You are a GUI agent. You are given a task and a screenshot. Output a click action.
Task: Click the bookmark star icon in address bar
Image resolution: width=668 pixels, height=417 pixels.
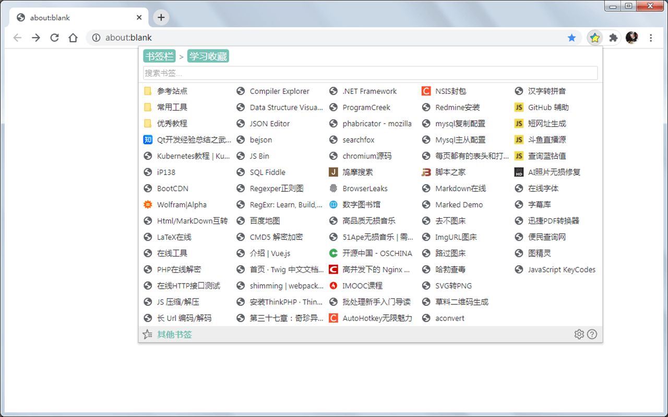(x=571, y=38)
